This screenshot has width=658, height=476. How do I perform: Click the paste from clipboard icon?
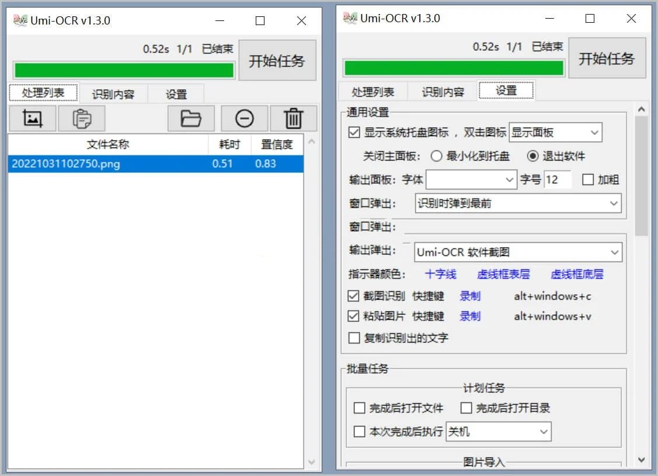[x=81, y=118]
